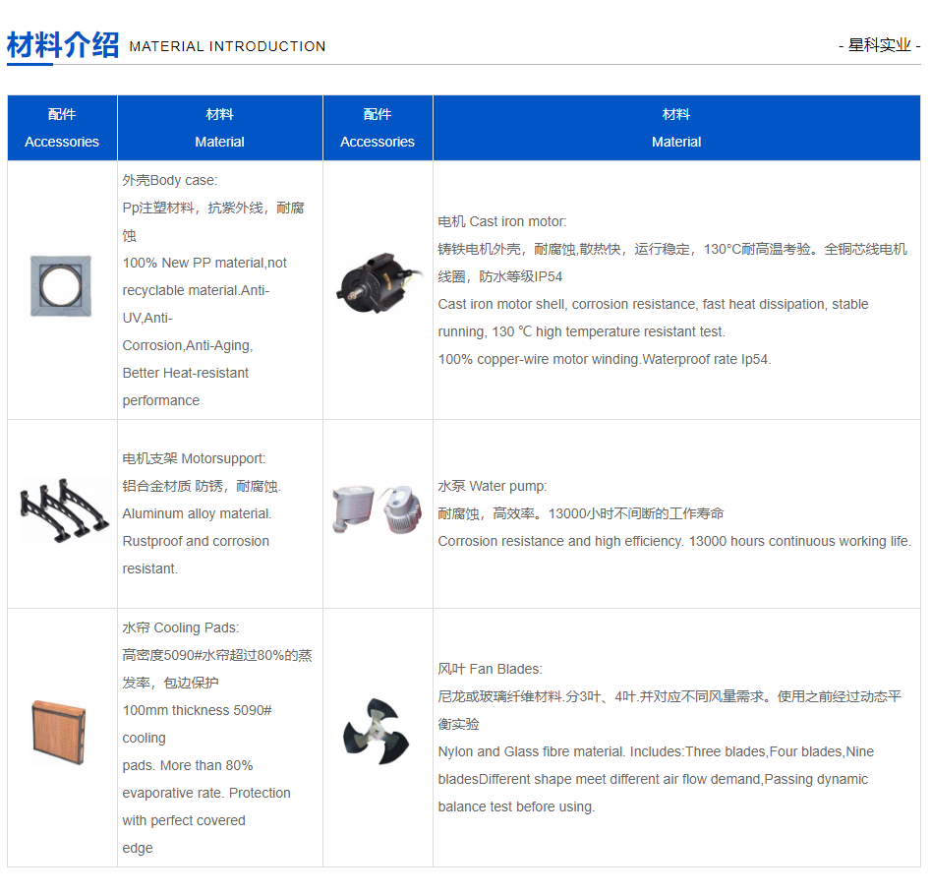Viewport: 931px width, 895px height.
Task: Click the 水帘 Cooling Pads: label
Action: click(x=181, y=627)
